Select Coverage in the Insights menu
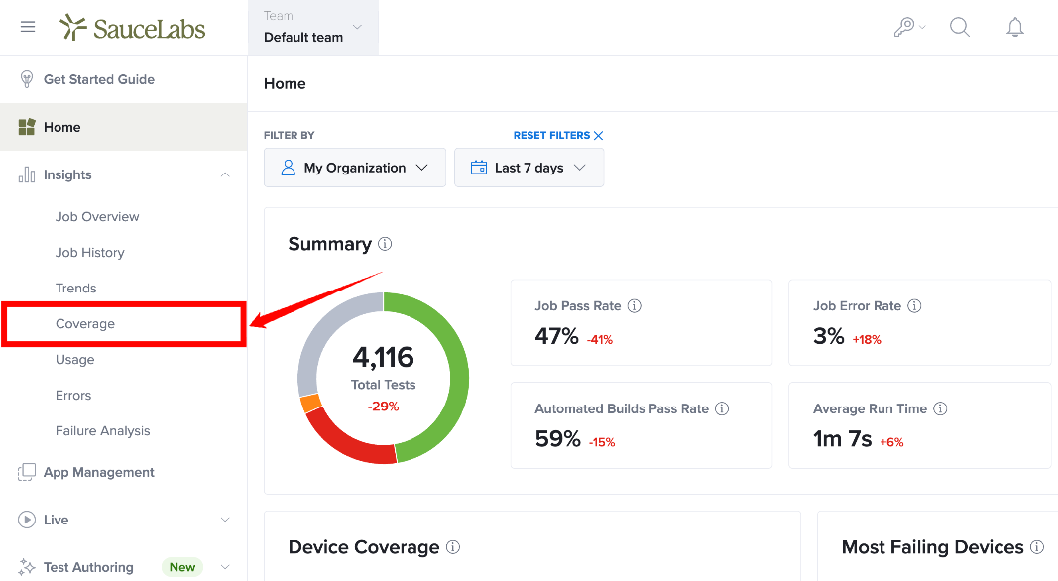The image size is (1058, 581). tap(85, 324)
